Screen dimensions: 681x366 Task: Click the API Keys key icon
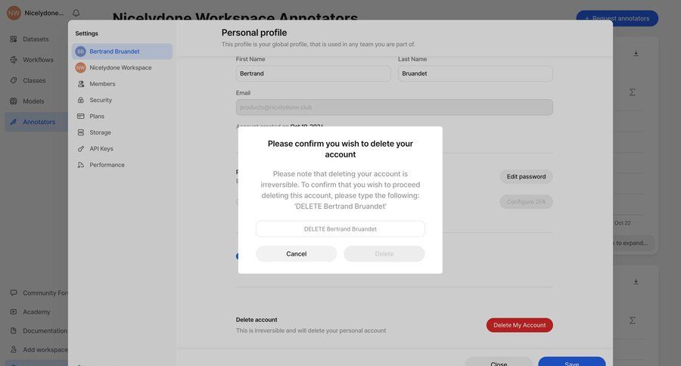(x=81, y=148)
